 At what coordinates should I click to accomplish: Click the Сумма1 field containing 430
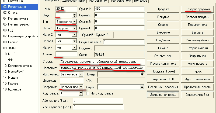pos(119,9)
